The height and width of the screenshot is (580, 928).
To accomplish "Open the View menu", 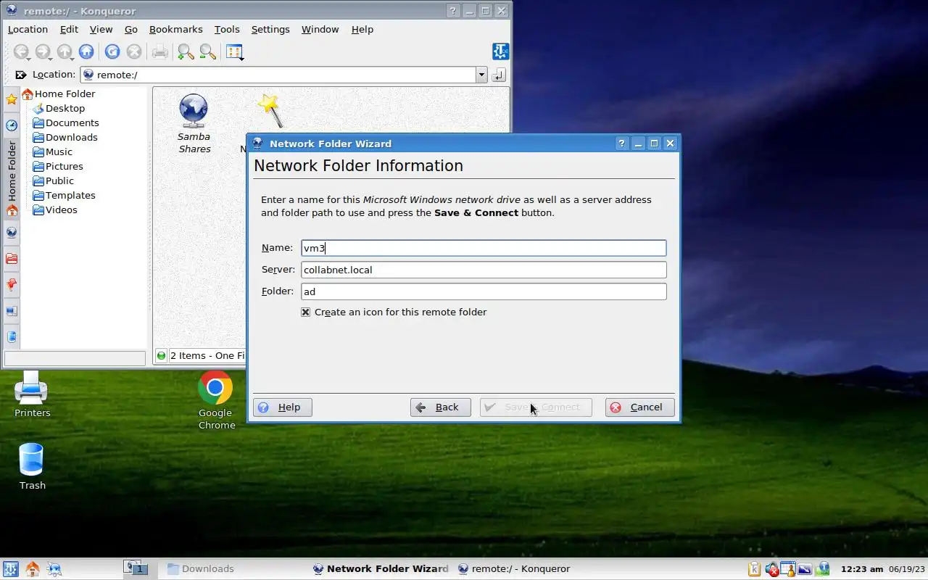I will (x=101, y=29).
